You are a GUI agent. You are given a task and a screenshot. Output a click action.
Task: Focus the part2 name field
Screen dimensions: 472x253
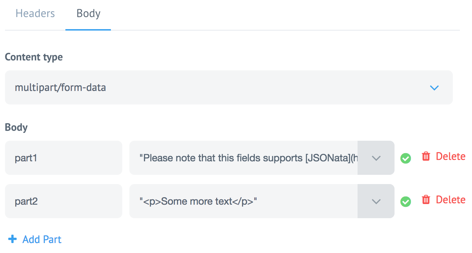(63, 201)
